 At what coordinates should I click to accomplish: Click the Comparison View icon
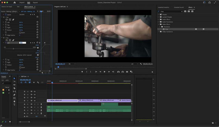pyautogui.click(x=131, y=72)
